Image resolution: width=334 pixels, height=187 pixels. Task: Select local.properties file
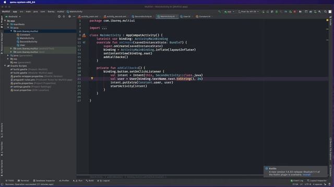pyautogui.click(x=30, y=90)
